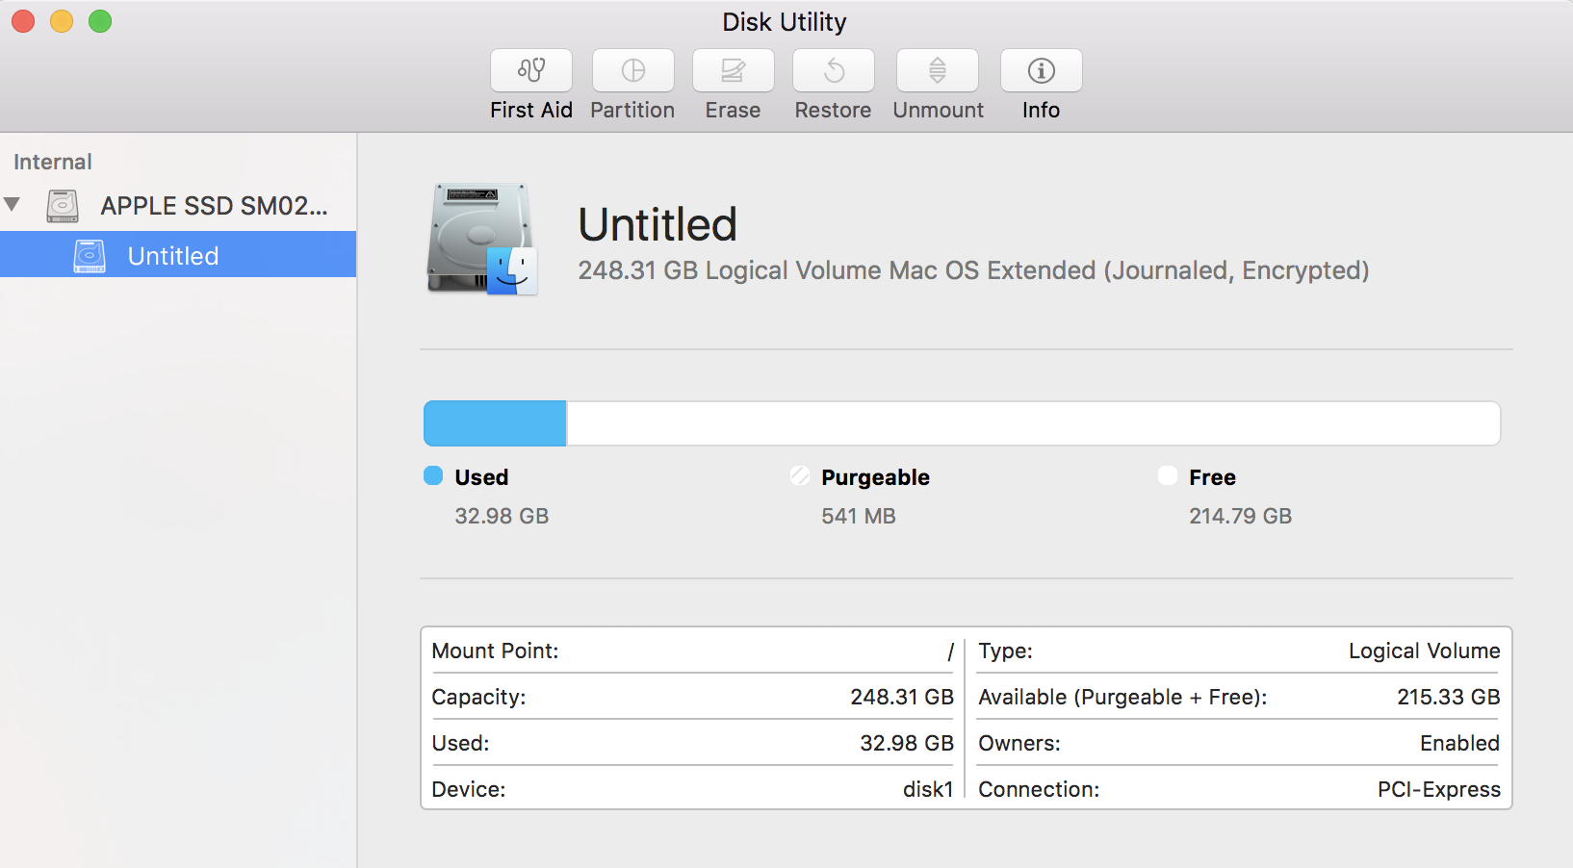Click the "215.33 GB" available value

[1449, 697]
